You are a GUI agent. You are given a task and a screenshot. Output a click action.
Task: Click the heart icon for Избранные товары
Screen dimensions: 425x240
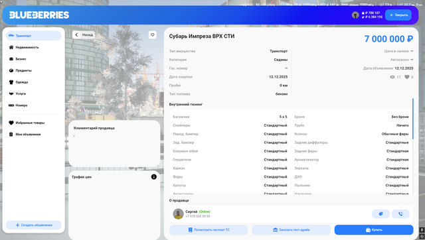11,123
